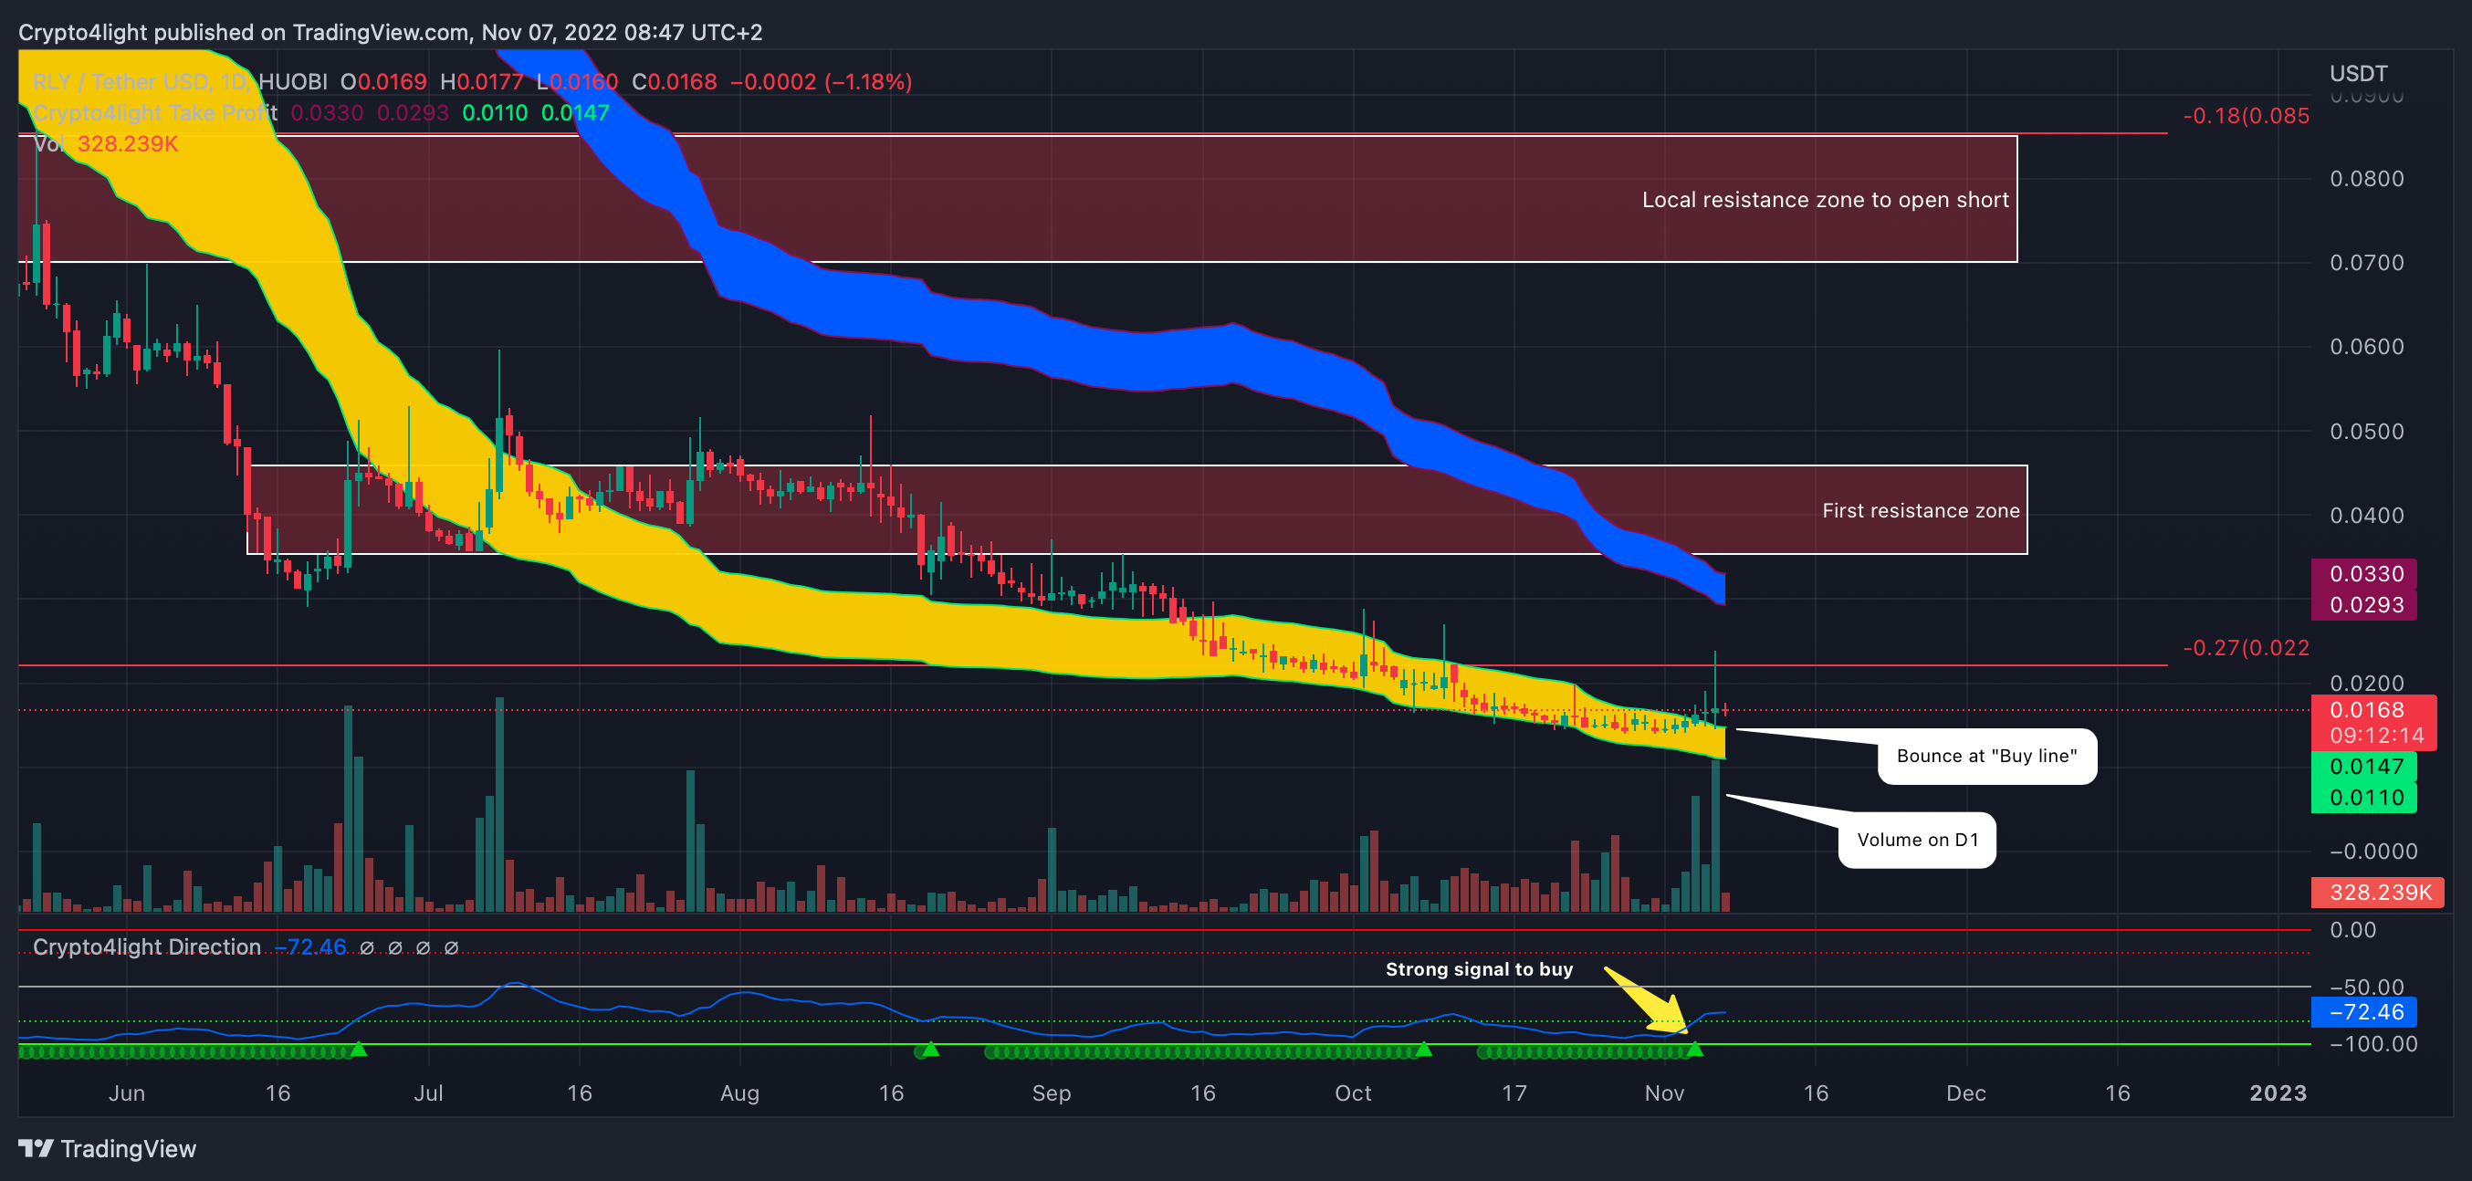Click the red current price label 0.0168
Image resolution: width=2472 pixels, height=1181 pixels.
(x=2367, y=710)
